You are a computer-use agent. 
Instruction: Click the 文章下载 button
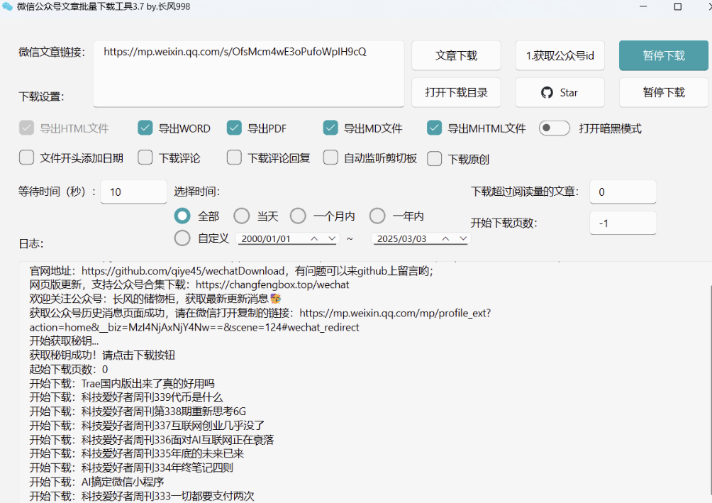click(456, 55)
